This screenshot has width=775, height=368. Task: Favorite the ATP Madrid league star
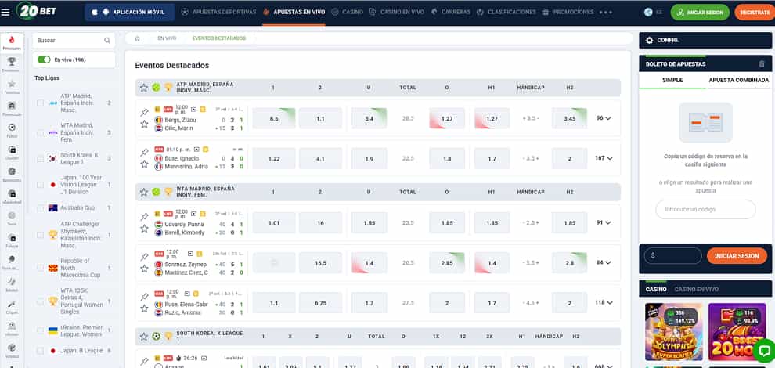[144, 88]
